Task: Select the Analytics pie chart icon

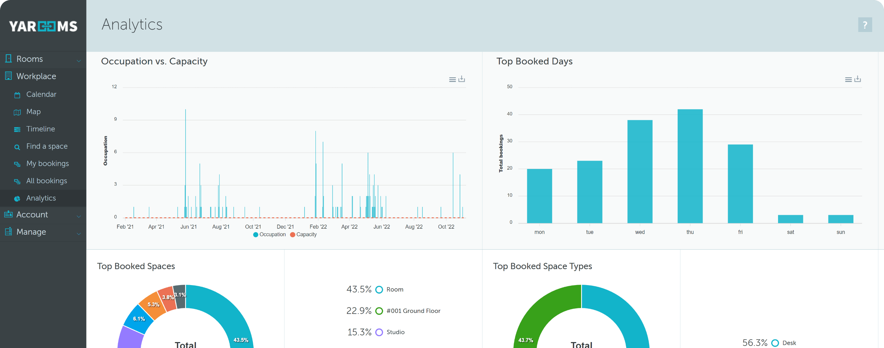Action: click(17, 199)
